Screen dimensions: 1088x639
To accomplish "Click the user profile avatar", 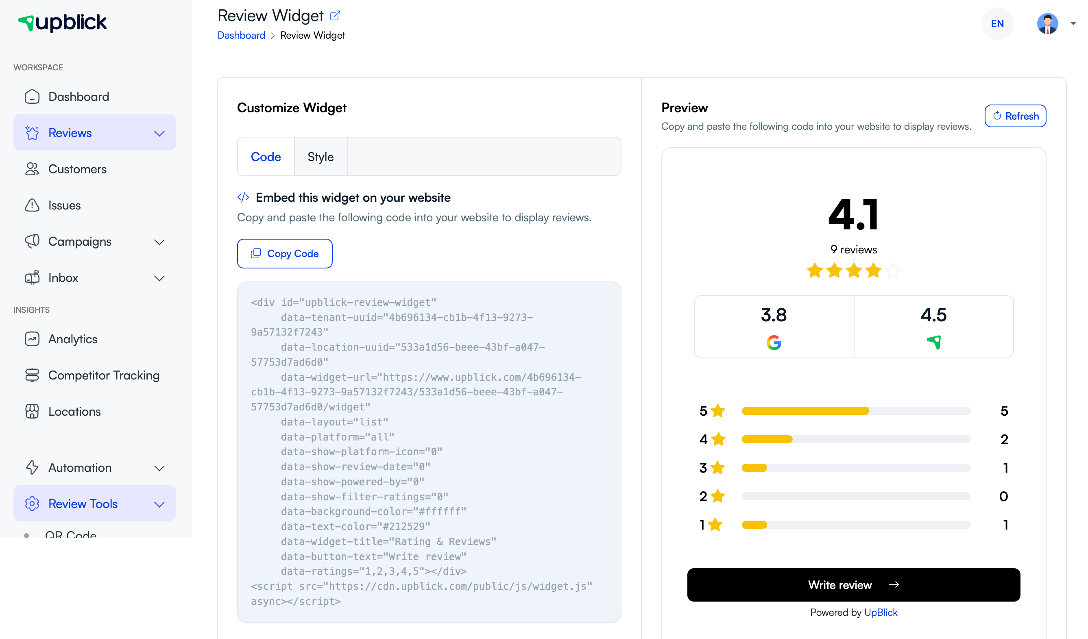I will point(1048,24).
